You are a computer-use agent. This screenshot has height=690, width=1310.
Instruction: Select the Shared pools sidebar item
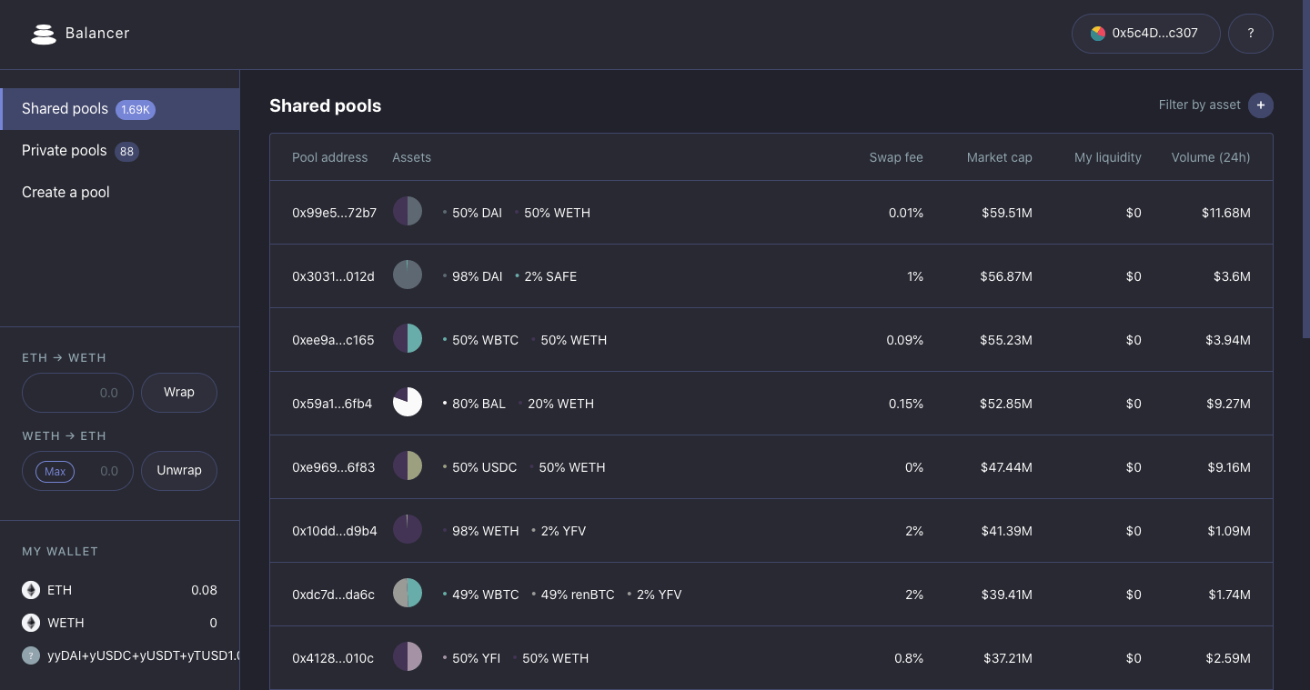pos(120,109)
